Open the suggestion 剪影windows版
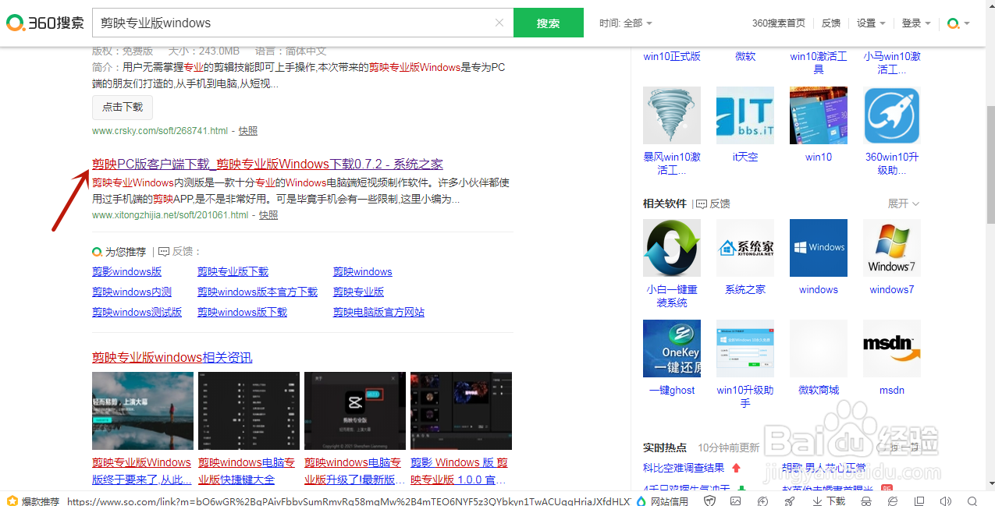This screenshot has height=506, width=995. coord(127,271)
